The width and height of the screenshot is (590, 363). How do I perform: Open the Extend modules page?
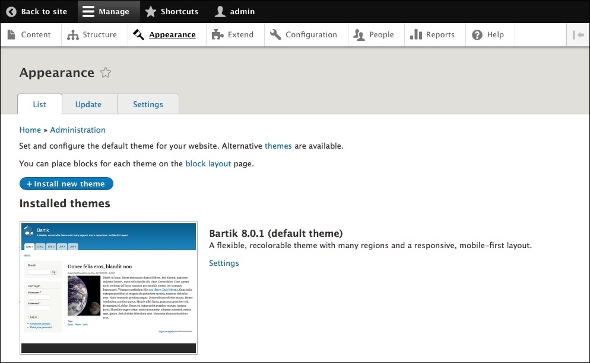coord(233,34)
